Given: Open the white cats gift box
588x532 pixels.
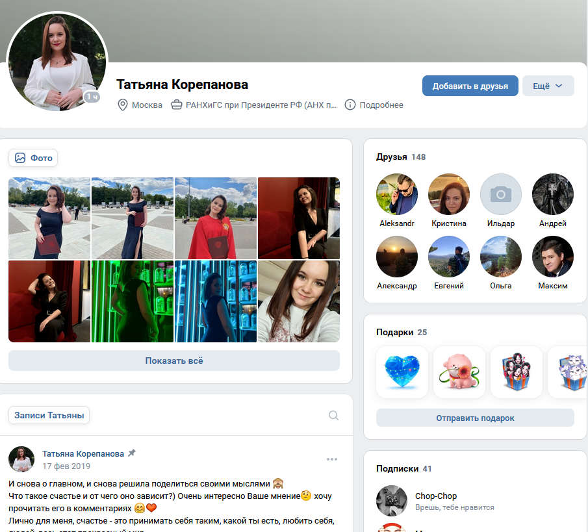Looking at the screenshot, I should (568, 372).
